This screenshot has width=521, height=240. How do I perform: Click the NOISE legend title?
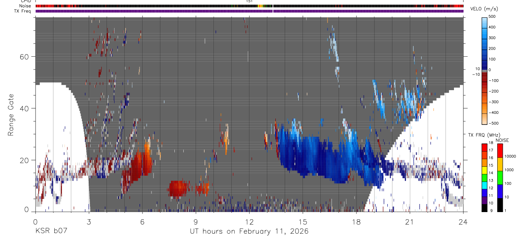click(502, 140)
